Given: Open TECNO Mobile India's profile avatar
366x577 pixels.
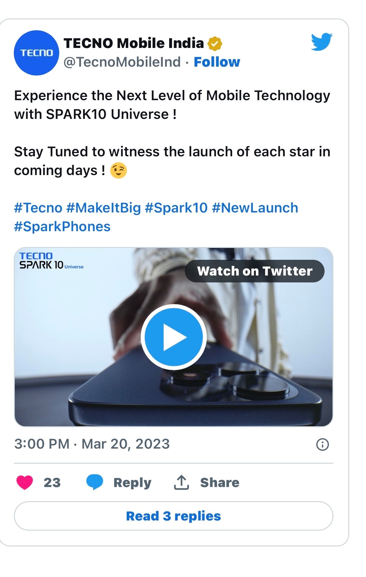Looking at the screenshot, I should (37, 53).
